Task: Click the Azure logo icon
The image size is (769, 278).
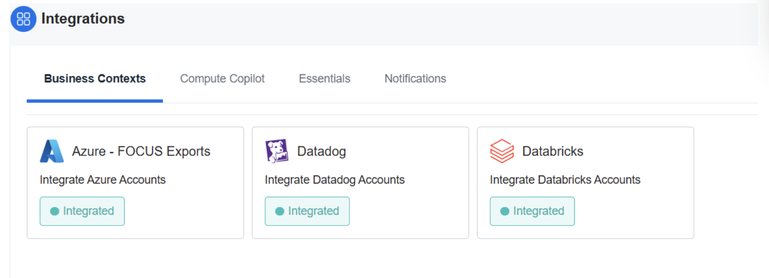Action: pos(52,151)
